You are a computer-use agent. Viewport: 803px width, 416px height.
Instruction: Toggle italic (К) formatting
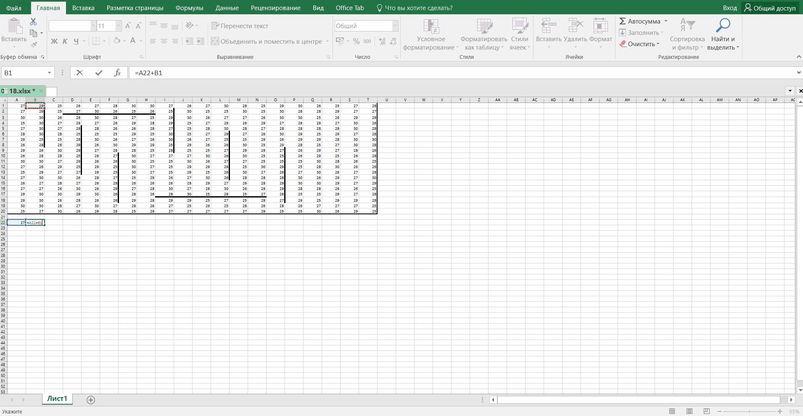point(65,41)
